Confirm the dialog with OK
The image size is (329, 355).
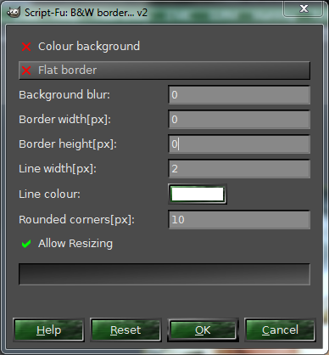[203, 330]
